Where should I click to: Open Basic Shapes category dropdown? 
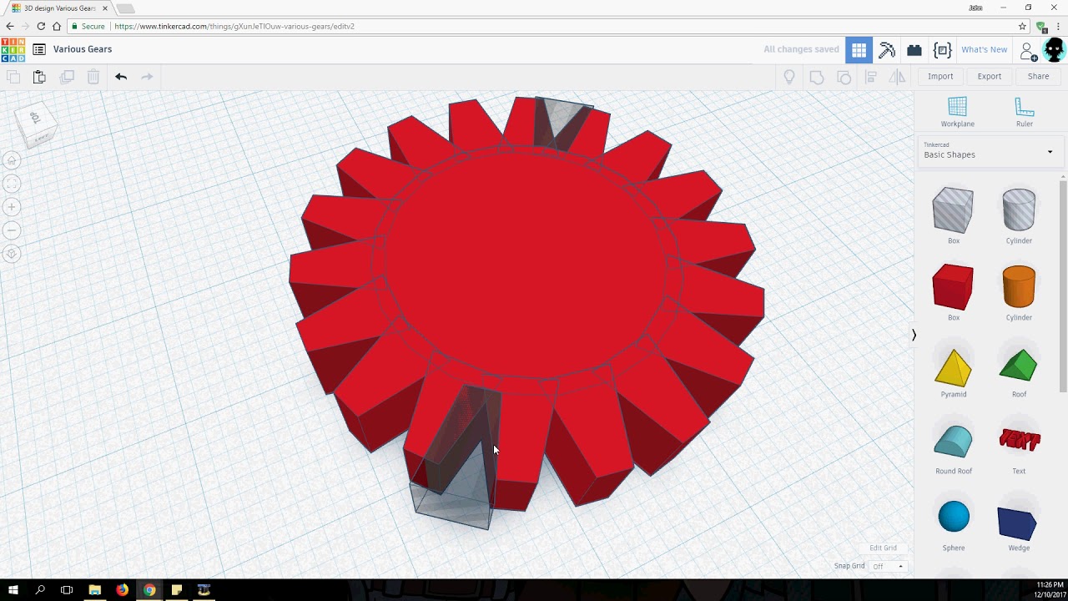coord(990,150)
